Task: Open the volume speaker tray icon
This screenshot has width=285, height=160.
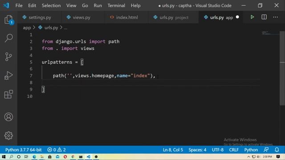Action: coord(258,157)
